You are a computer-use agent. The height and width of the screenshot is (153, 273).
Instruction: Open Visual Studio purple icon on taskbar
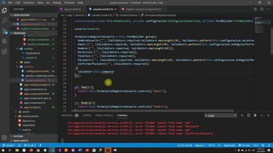click(x=59, y=150)
